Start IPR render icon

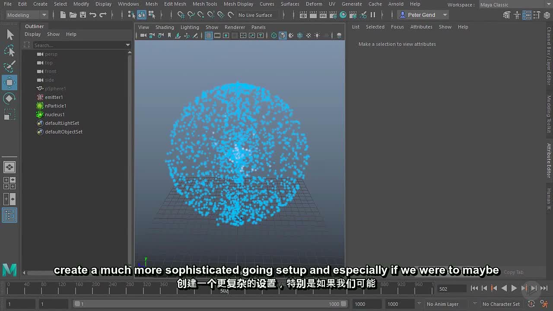[x=323, y=15]
